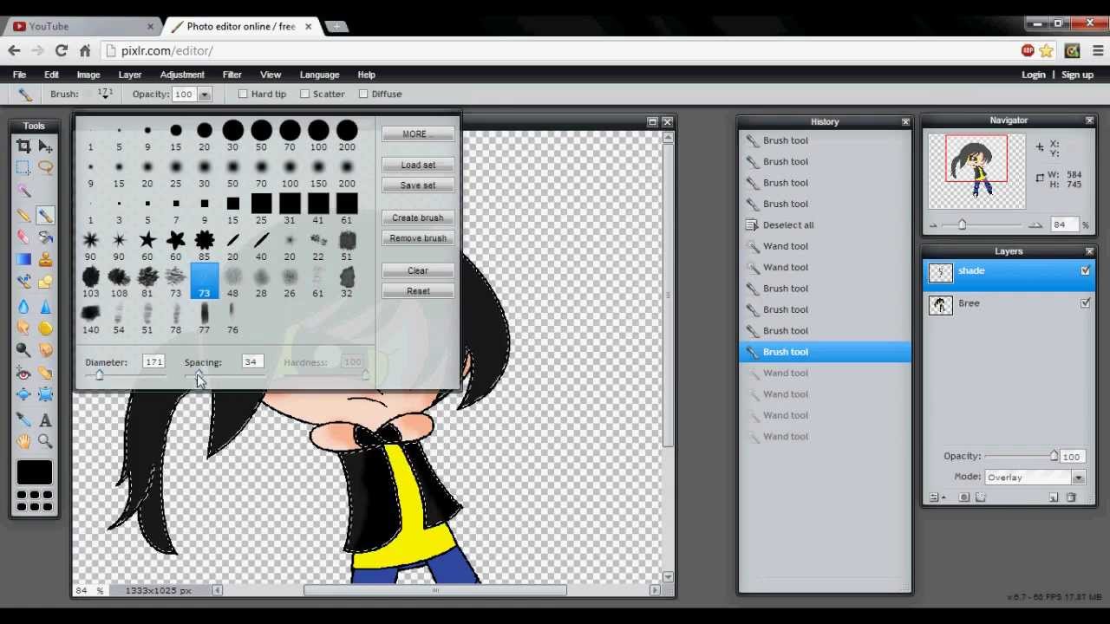
Task: Select the Colorpicker eyedropper tool
Action: point(23,420)
